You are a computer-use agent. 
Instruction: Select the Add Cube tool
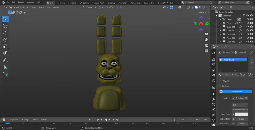pos(5,74)
